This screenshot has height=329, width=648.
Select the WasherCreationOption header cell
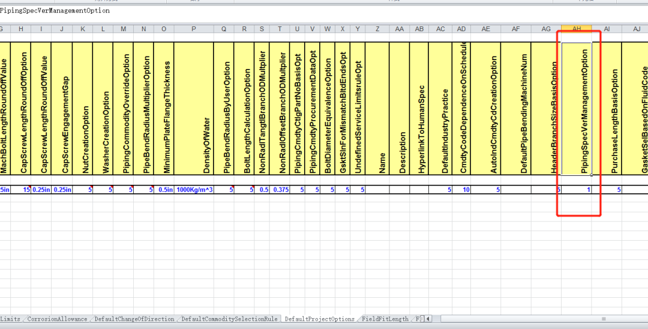pos(103,108)
